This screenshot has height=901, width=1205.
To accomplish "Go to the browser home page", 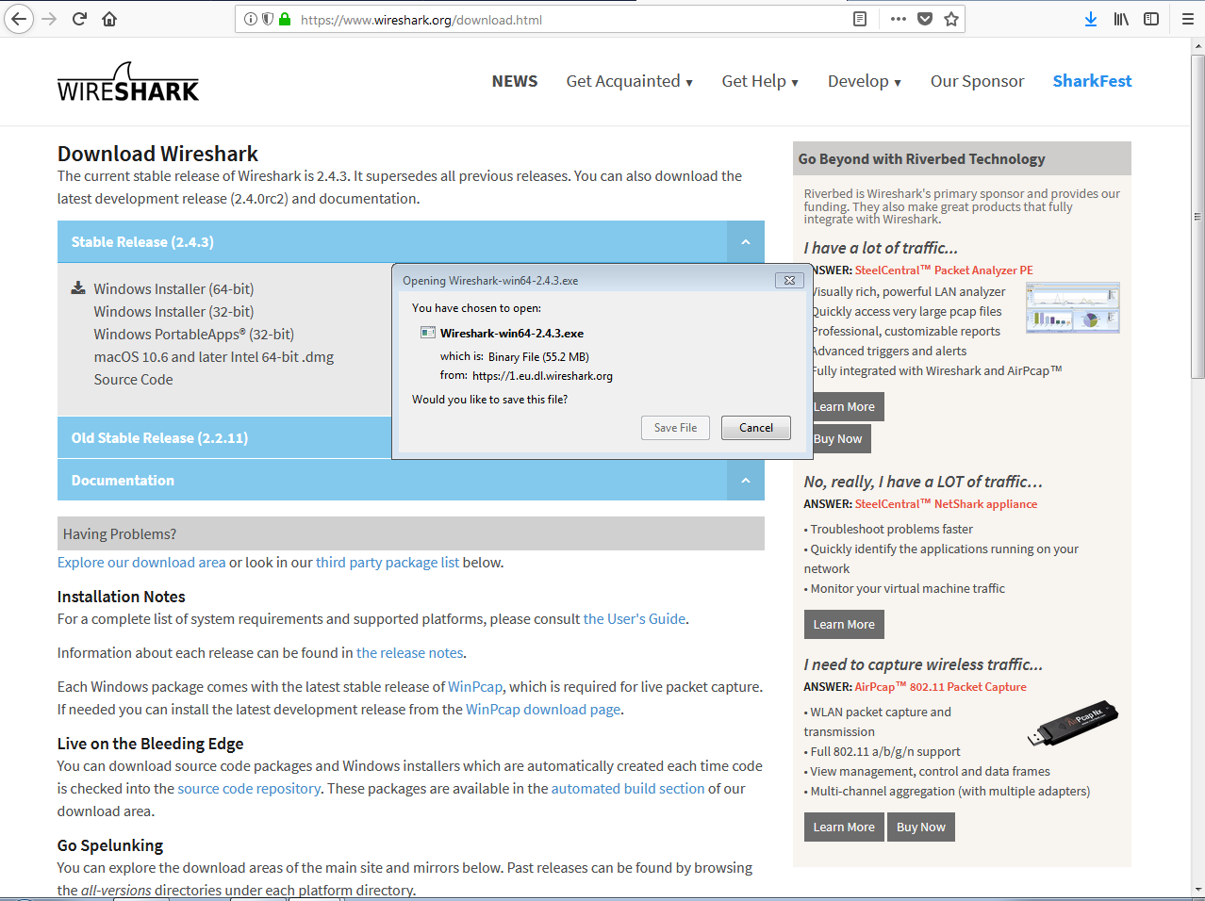I will tap(109, 19).
